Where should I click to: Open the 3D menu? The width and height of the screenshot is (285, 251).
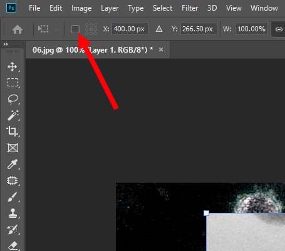pyautogui.click(x=212, y=8)
